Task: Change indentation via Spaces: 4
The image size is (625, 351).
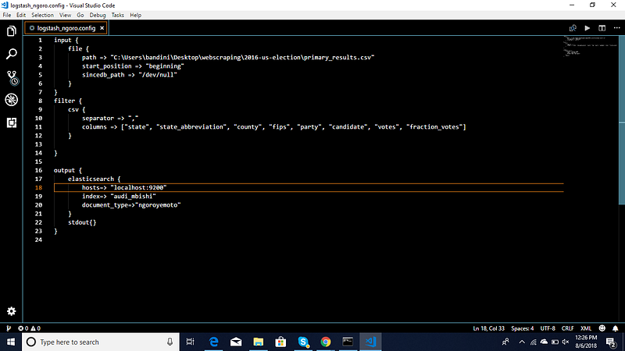Action: click(x=522, y=328)
